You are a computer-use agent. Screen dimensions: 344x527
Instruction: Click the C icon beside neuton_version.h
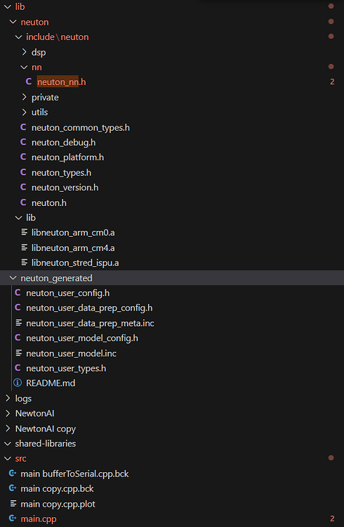click(23, 187)
